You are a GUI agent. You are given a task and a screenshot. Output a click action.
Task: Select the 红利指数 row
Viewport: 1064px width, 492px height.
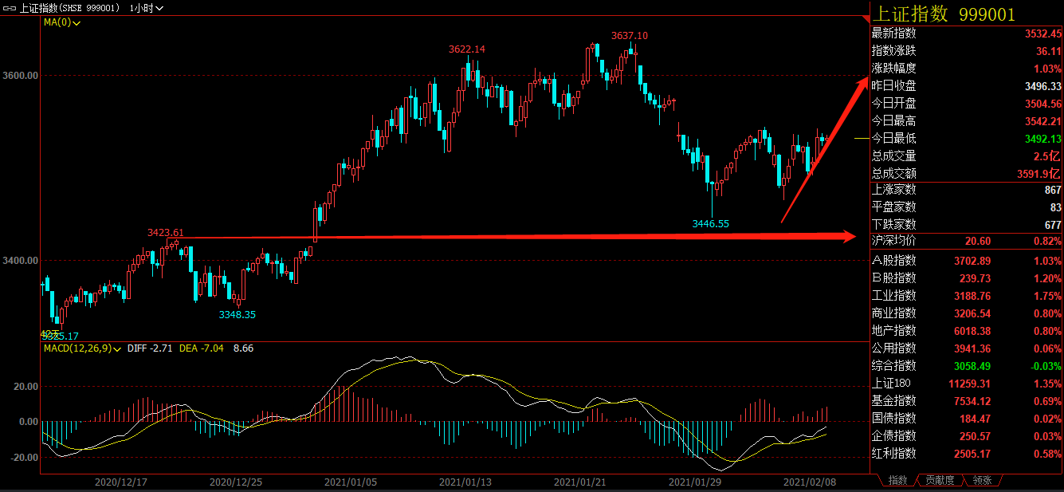coord(966,454)
